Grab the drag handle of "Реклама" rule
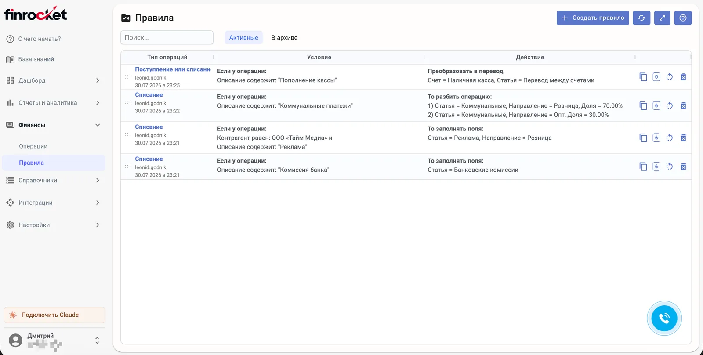 pos(128,135)
